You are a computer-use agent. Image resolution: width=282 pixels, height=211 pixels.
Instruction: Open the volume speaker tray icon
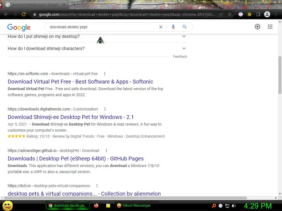click(x=234, y=206)
